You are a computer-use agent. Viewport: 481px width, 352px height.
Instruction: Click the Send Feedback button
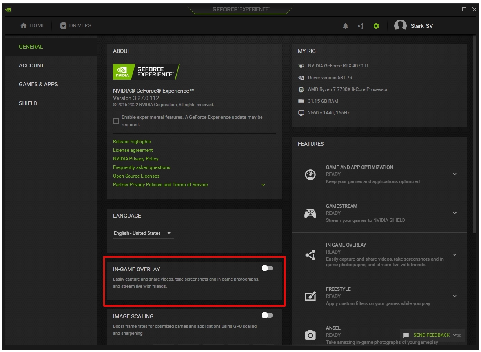pyautogui.click(x=431, y=335)
